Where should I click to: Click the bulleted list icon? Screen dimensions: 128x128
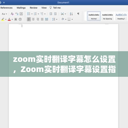click(29, 14)
